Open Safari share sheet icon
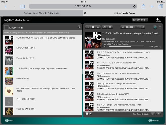 point(143,6)
